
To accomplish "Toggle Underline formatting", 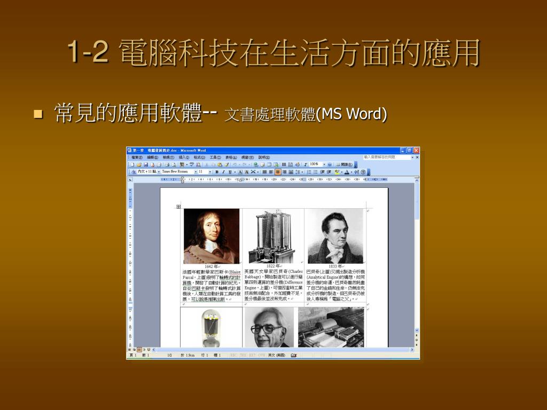I will click(230, 172).
